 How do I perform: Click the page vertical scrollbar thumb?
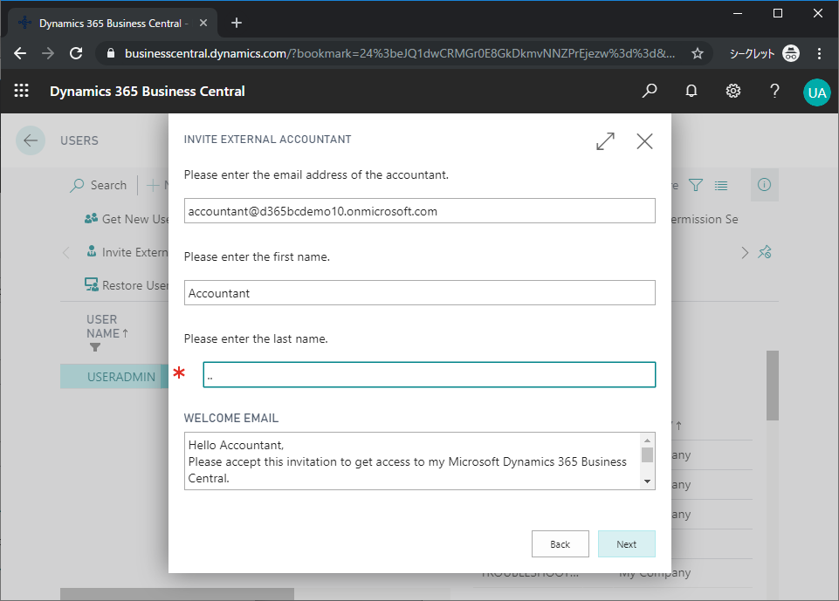coord(772,385)
